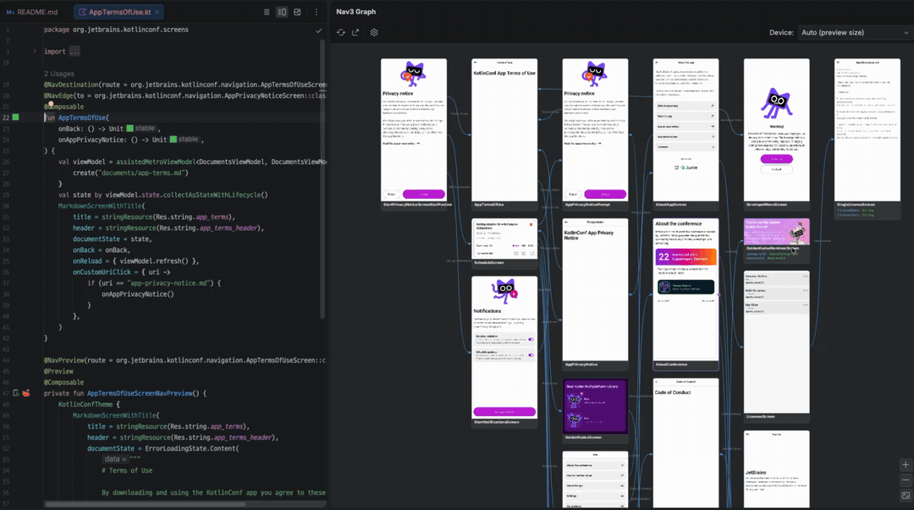This screenshot has width=914, height=510.
Task: Open the Nav3 Graph settings gear
Action: point(374,33)
